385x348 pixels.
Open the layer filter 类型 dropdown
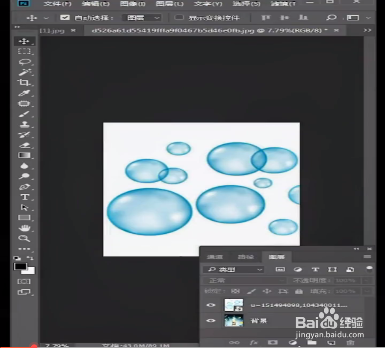[234, 270]
